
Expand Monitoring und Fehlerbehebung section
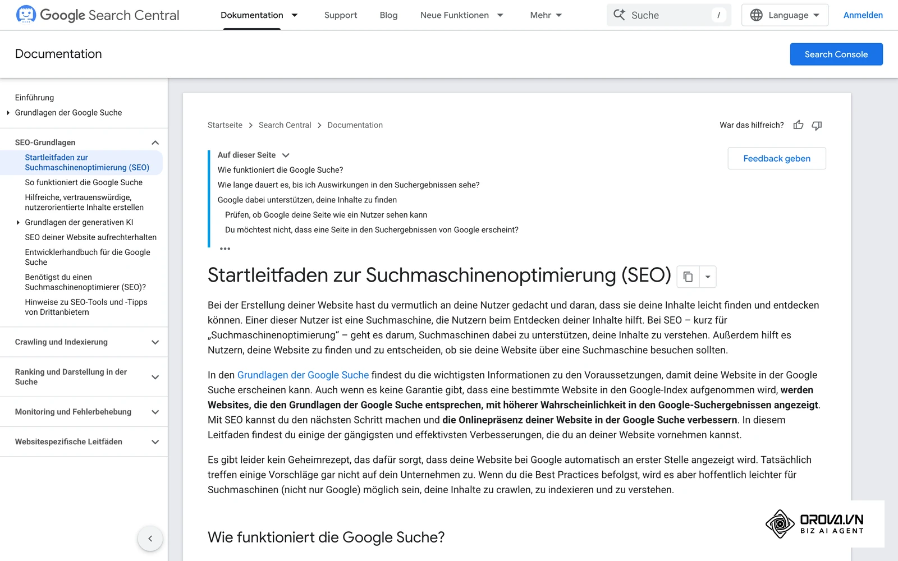coord(155,412)
